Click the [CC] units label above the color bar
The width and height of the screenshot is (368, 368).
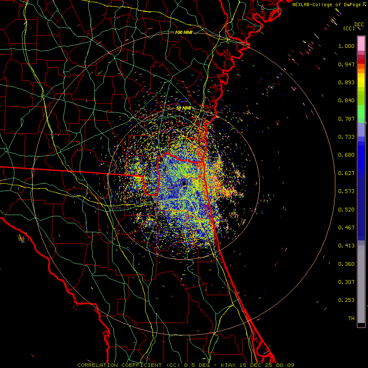click(349, 28)
